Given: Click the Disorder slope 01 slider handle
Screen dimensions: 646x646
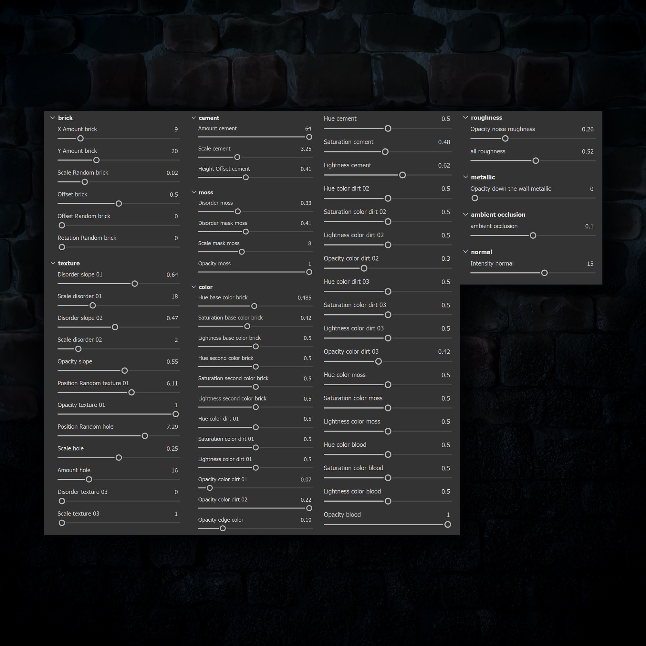Looking at the screenshot, I should 135,284.
